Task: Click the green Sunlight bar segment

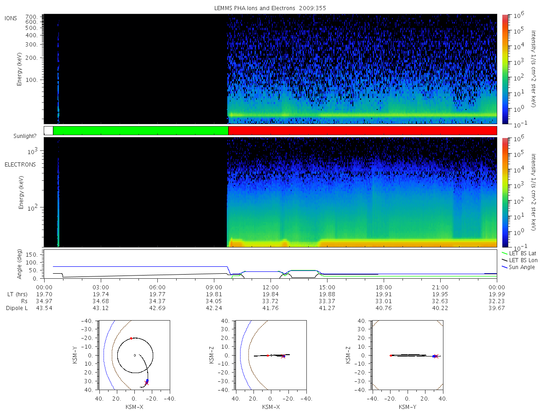Action: 141,131
